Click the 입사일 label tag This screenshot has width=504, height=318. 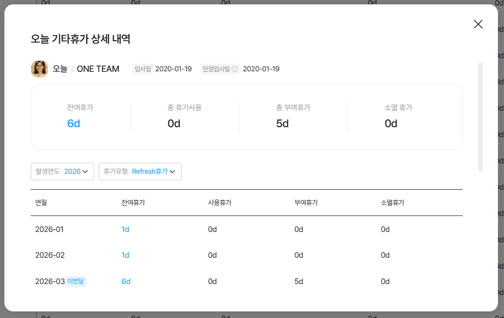142,69
